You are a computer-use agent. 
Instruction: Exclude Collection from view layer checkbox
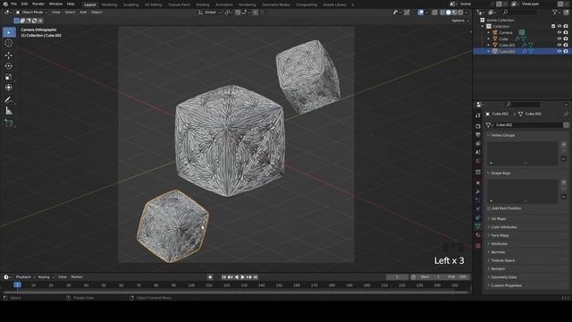pyautogui.click(x=553, y=26)
